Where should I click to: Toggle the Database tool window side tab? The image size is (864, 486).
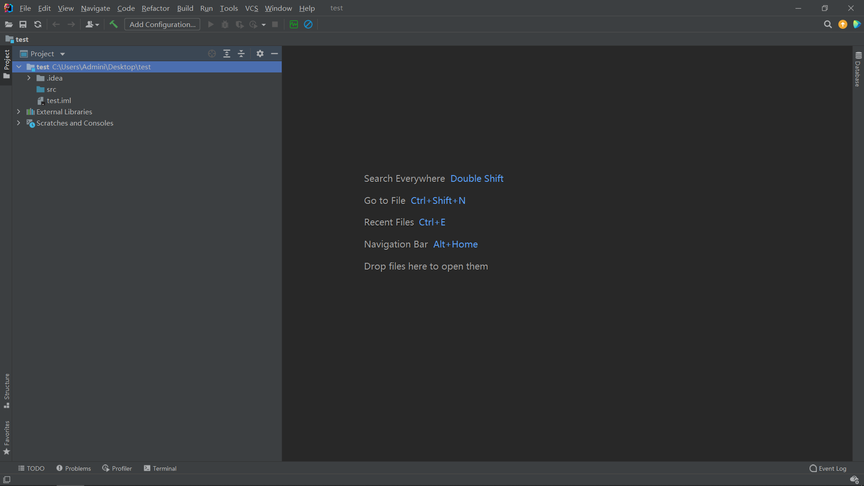858,69
